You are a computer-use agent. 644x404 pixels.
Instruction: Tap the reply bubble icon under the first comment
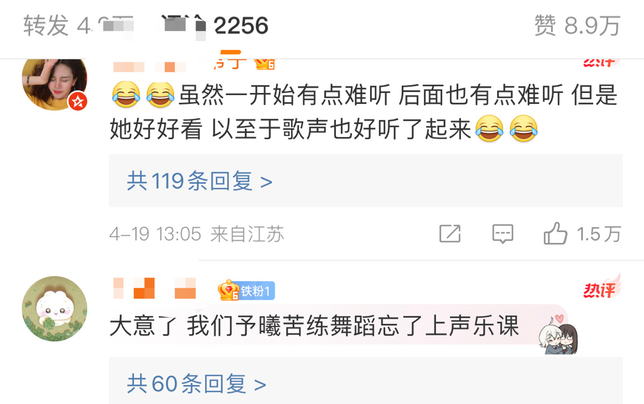click(503, 234)
